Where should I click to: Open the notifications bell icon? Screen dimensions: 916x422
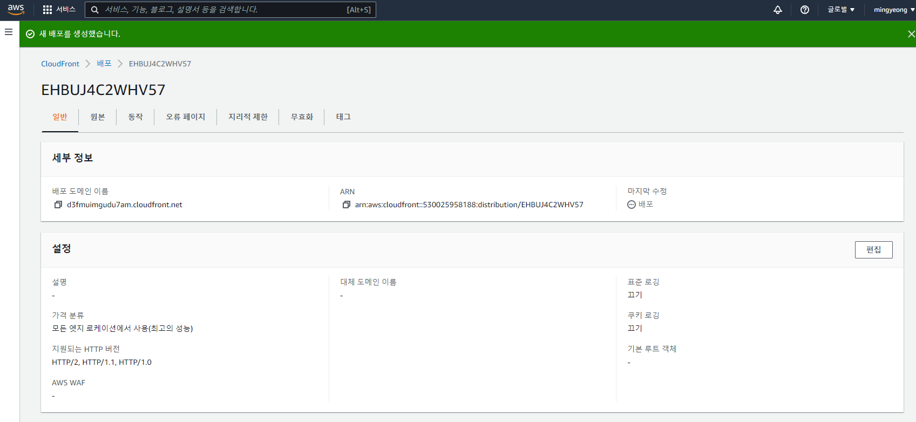(778, 10)
